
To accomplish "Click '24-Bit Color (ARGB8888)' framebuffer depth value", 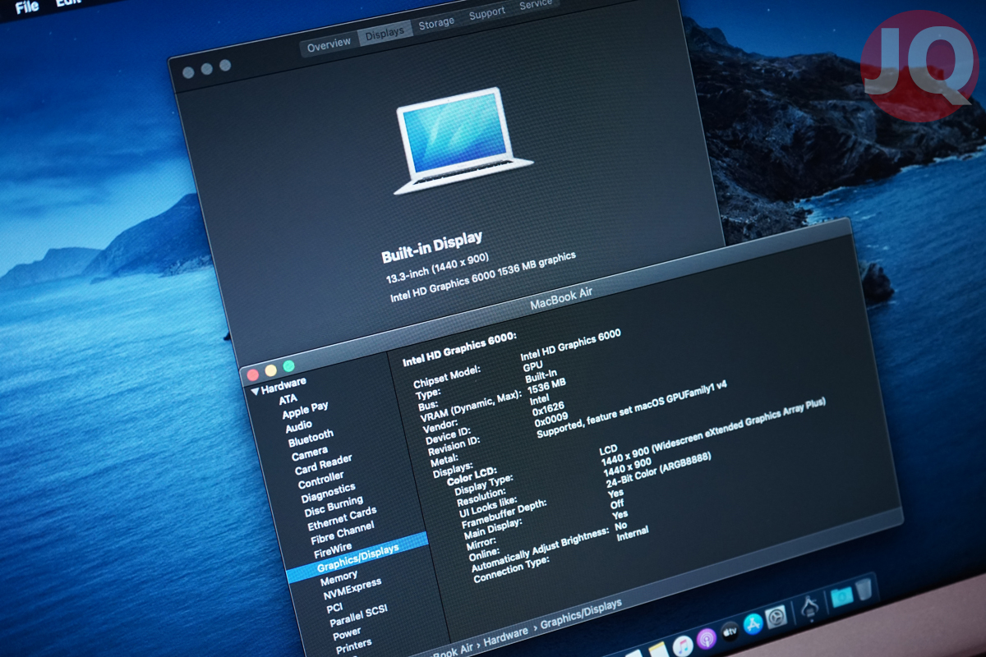I will click(659, 471).
